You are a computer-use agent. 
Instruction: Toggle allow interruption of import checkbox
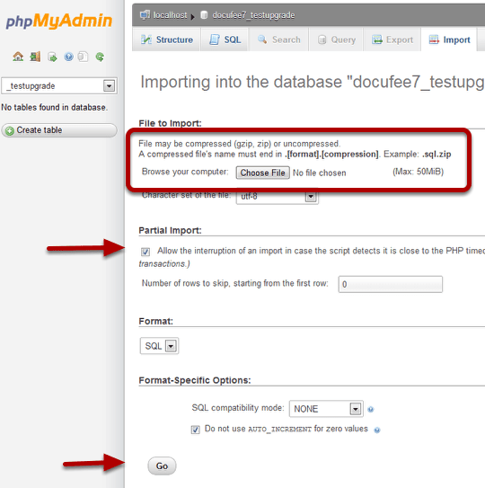(x=145, y=252)
